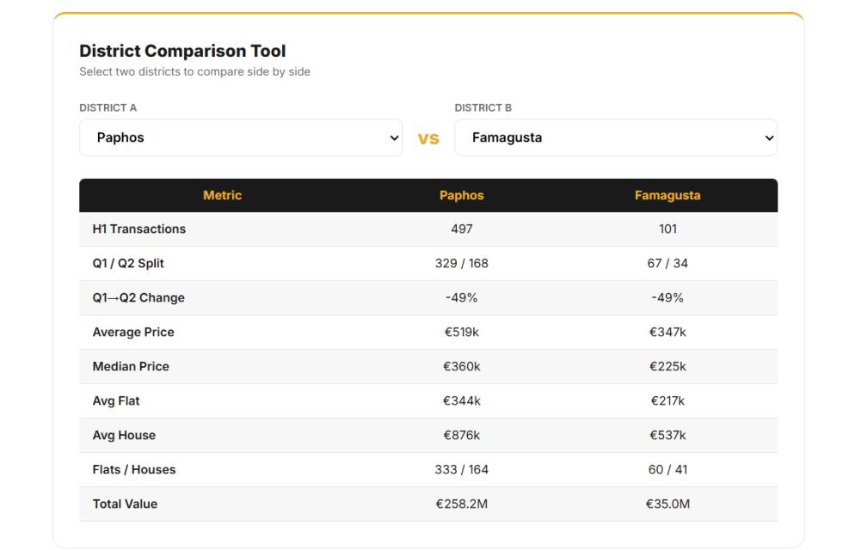
Task: Select the Avg Flat row label
Action: [x=115, y=400]
